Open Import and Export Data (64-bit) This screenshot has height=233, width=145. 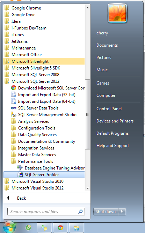[x=44, y=101]
